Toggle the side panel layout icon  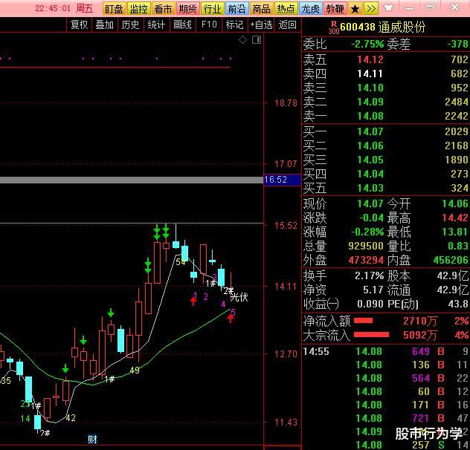click(x=257, y=40)
